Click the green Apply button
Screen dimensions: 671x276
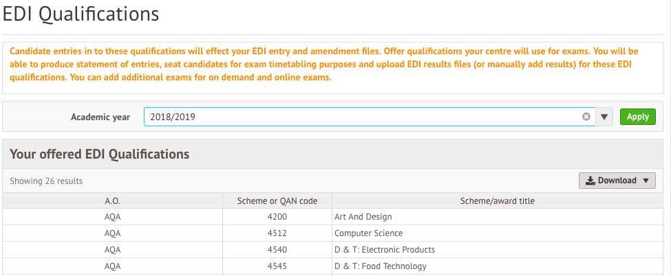point(637,117)
